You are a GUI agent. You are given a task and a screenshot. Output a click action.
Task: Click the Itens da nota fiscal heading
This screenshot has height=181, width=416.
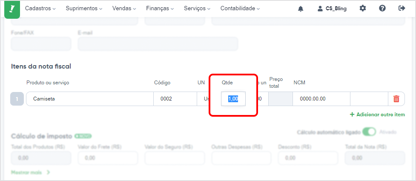pos(41,66)
